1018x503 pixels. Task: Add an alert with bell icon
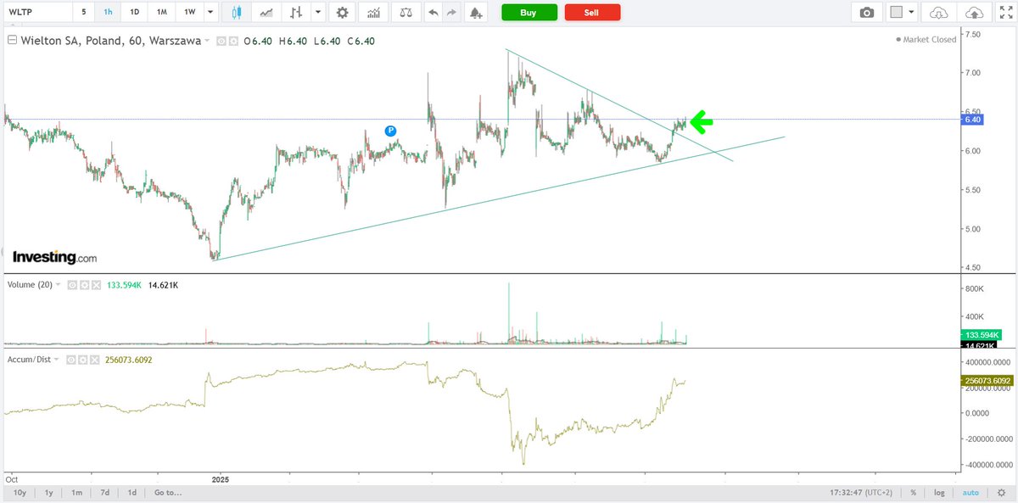pos(476,13)
